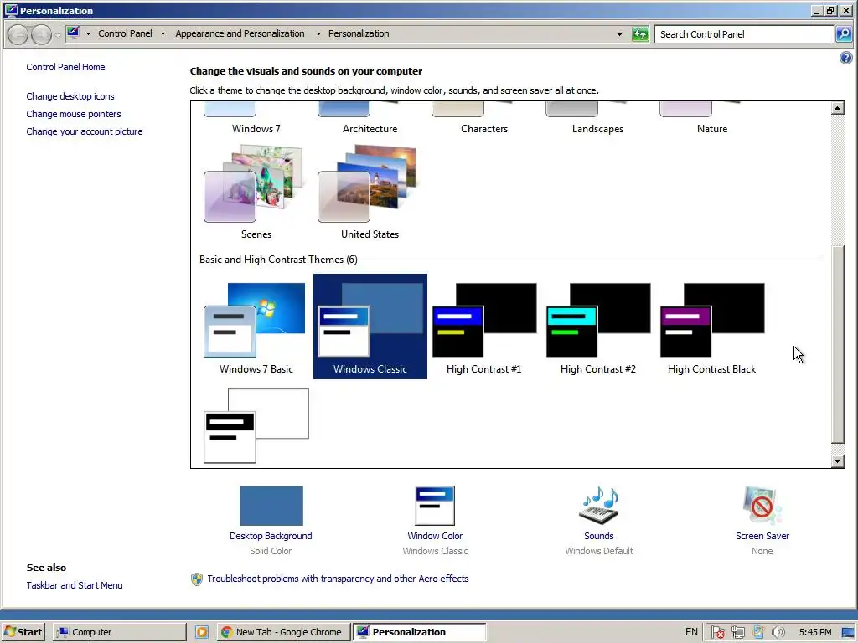Open the Start menu button

click(23, 632)
